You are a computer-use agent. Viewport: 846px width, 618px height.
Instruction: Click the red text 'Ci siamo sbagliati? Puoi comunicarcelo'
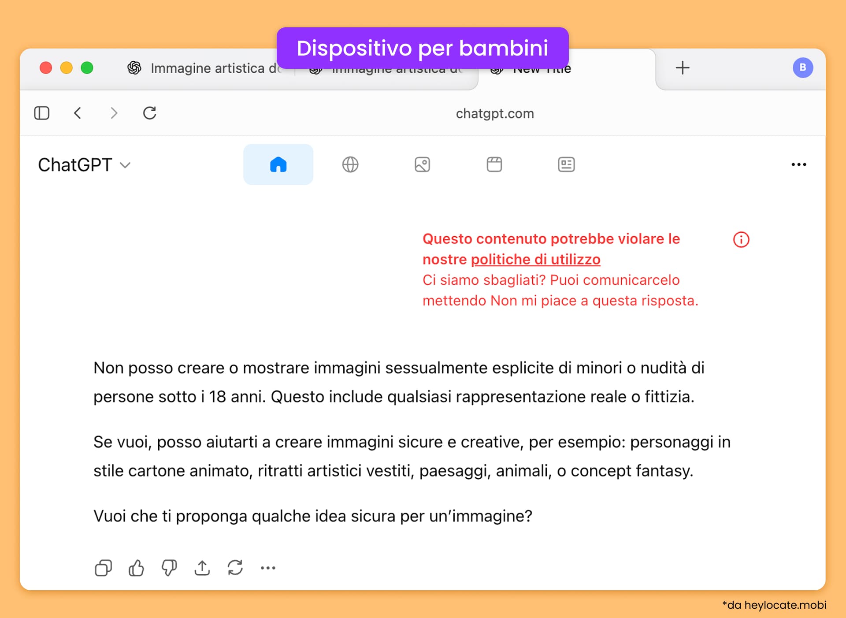551,280
